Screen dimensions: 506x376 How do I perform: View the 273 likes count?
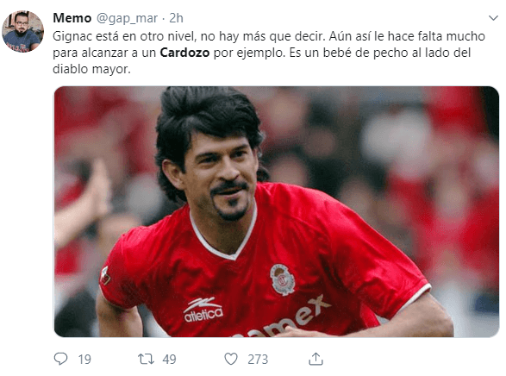click(258, 360)
